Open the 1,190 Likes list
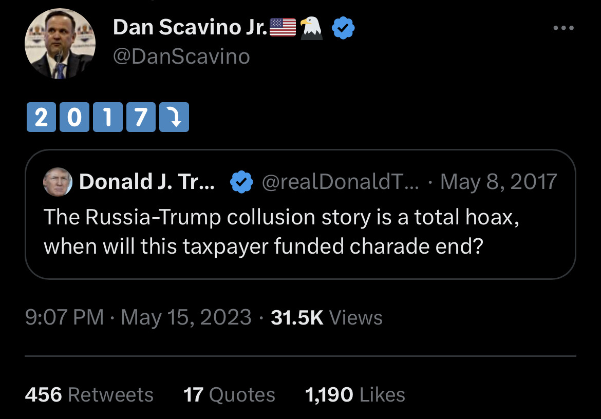The image size is (601, 419). [355, 395]
